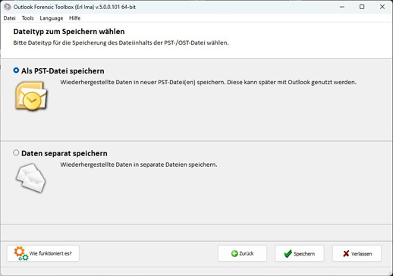Select 'Als PST-Datei speichern' radio button

pos(16,71)
